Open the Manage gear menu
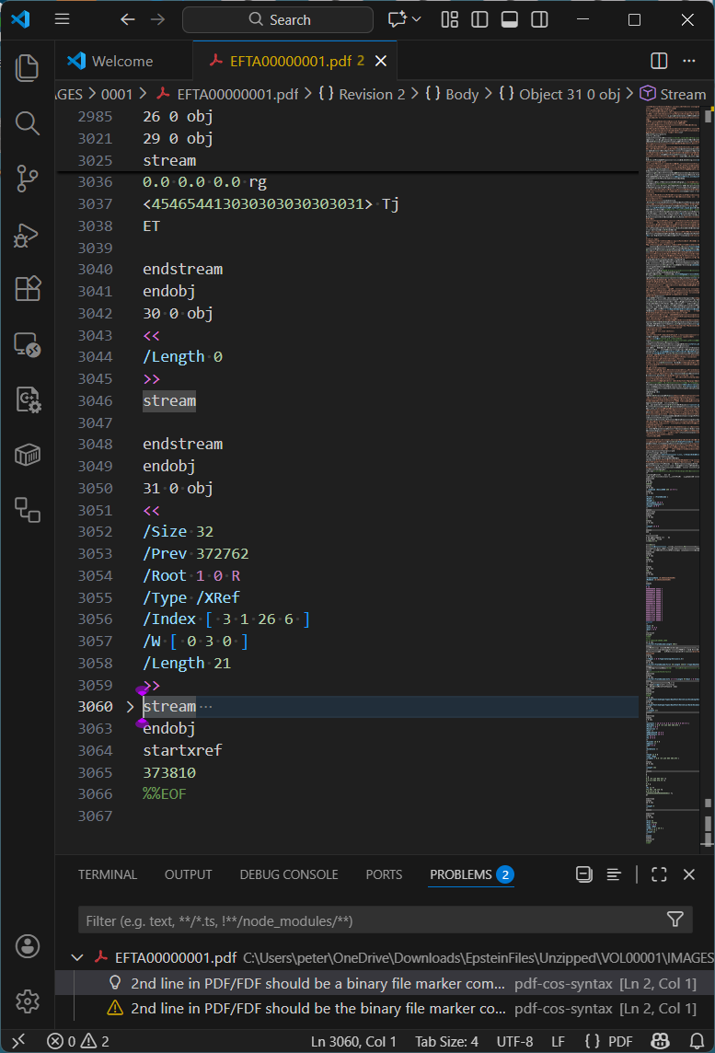Image resolution: width=715 pixels, height=1053 pixels. tap(27, 1001)
